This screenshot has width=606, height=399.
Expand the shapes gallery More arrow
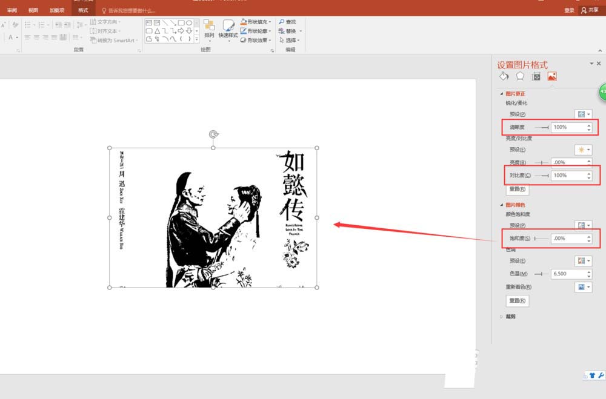[197, 39]
